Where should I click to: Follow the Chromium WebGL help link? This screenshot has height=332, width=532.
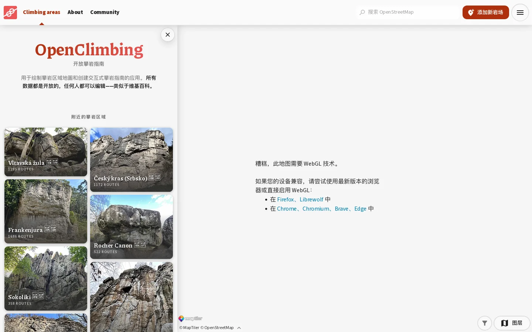[316, 208]
